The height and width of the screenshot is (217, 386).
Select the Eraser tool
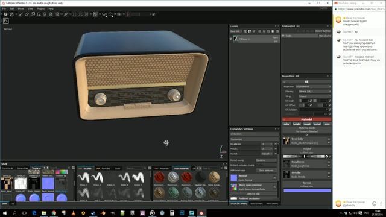(x=27, y=14)
